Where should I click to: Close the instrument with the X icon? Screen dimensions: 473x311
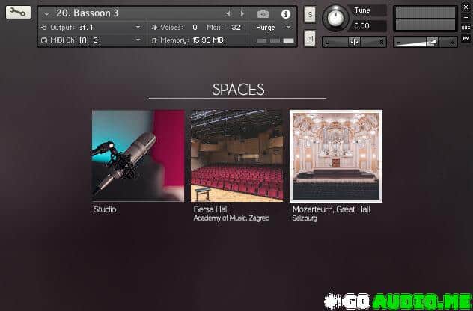pos(465,6)
